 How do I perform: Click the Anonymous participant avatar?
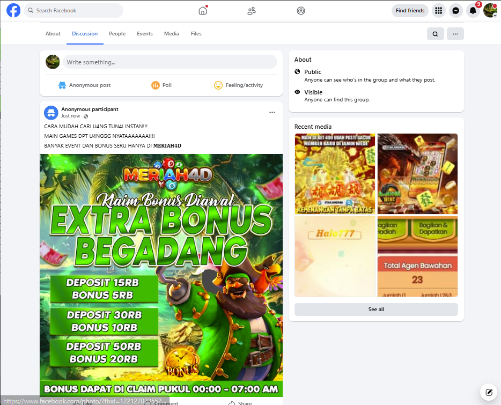pos(51,113)
